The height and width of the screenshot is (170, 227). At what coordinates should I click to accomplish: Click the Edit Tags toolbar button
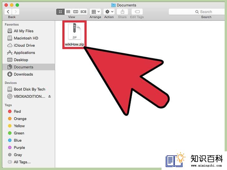(137, 12)
